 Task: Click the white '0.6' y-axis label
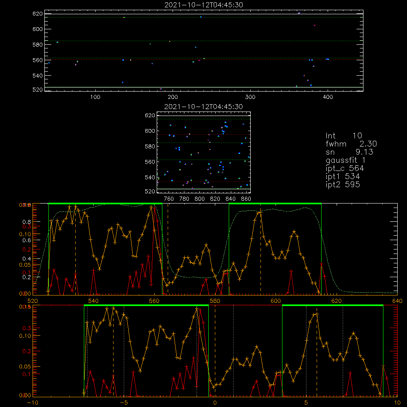[x=27, y=241]
